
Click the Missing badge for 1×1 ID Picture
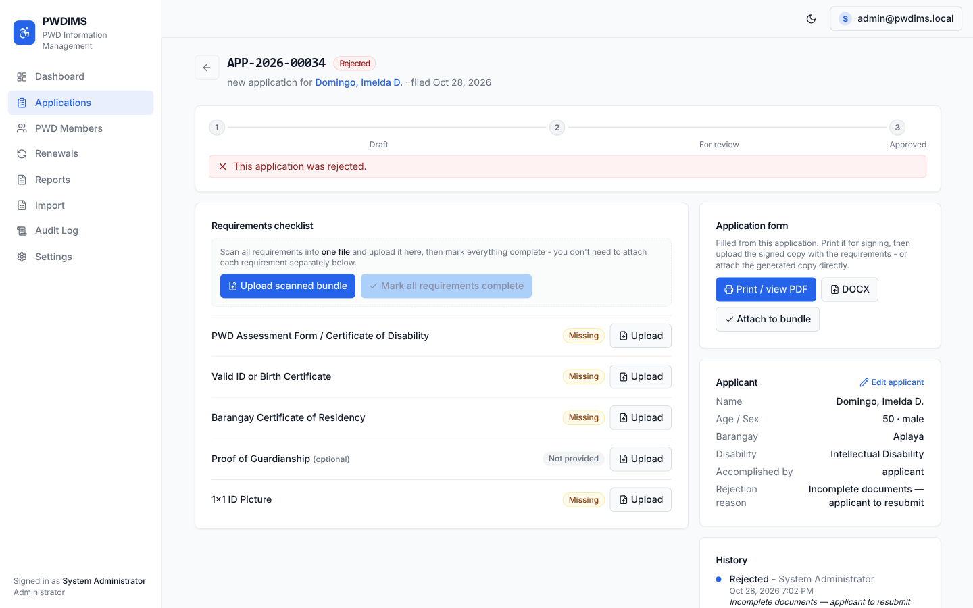pyautogui.click(x=584, y=500)
